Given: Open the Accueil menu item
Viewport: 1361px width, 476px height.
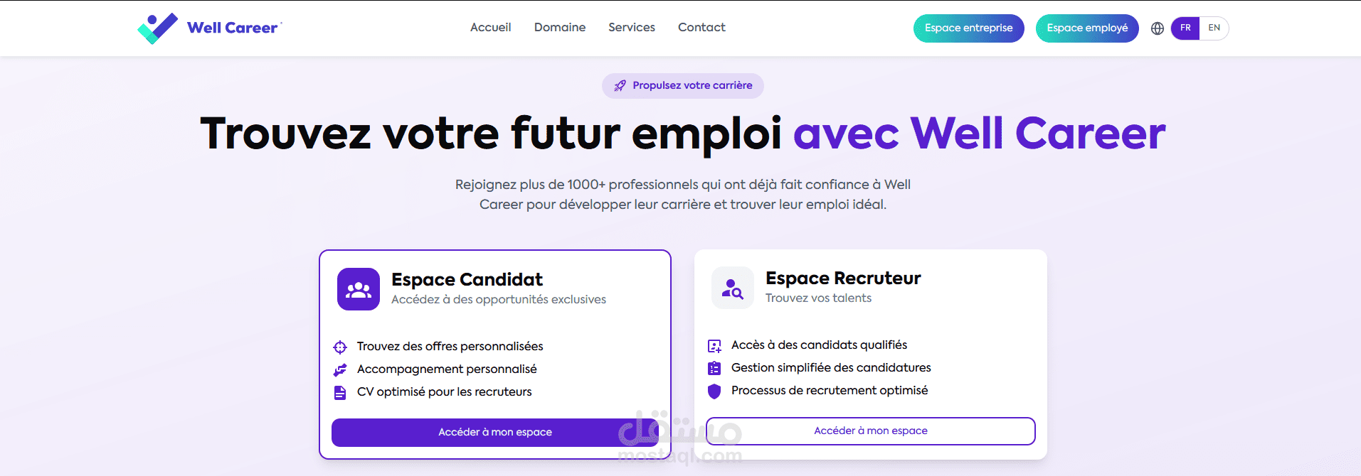Looking at the screenshot, I should tap(491, 28).
